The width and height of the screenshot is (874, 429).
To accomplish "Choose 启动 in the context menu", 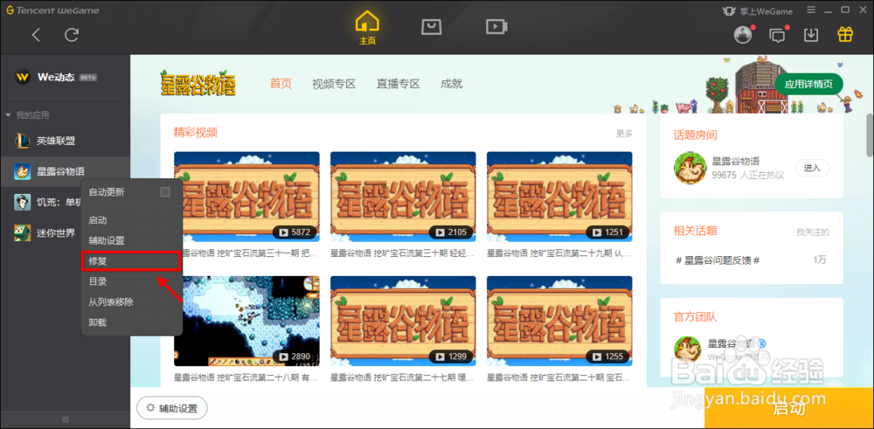I will pyautogui.click(x=132, y=220).
